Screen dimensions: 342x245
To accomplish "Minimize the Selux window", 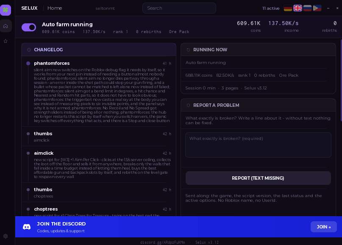I will pos(328,8).
